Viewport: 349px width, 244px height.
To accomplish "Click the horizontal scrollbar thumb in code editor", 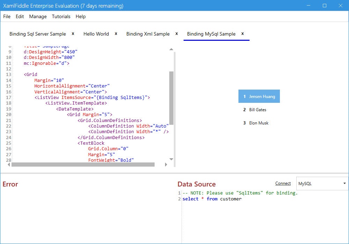I will click(83, 165).
